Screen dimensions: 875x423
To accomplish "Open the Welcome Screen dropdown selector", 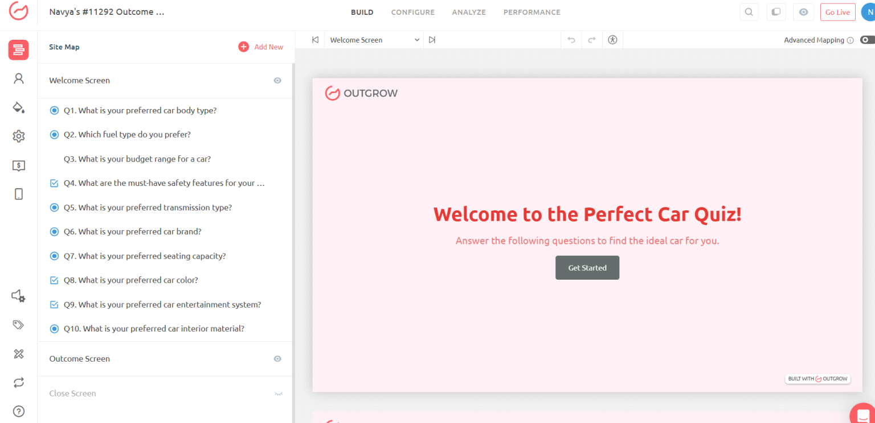I will click(x=374, y=40).
